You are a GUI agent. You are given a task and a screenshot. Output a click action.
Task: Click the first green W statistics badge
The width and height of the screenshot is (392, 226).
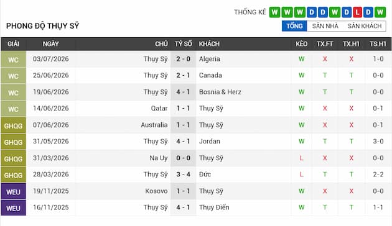point(274,12)
